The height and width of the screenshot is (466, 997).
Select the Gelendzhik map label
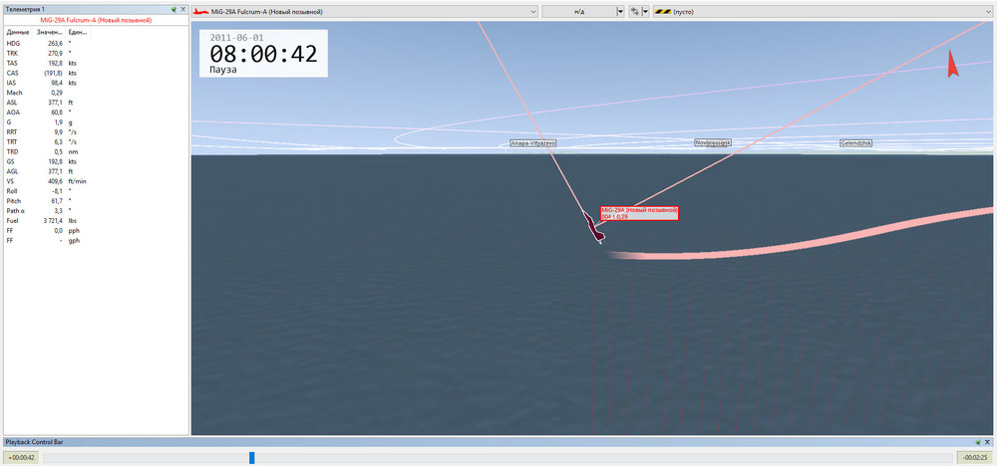click(x=855, y=143)
